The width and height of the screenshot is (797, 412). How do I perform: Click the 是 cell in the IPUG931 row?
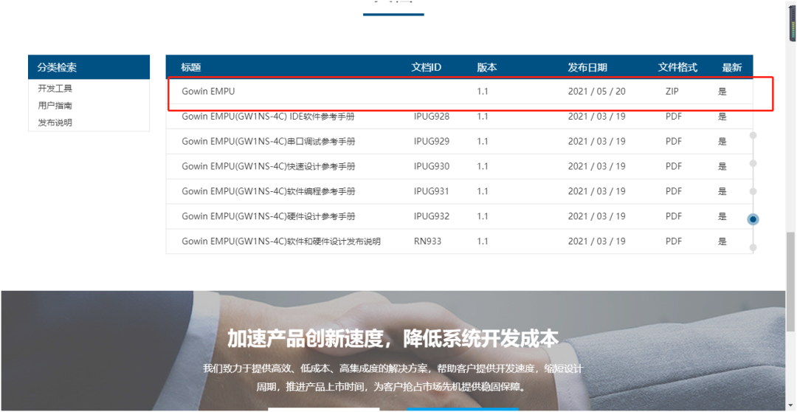722,191
